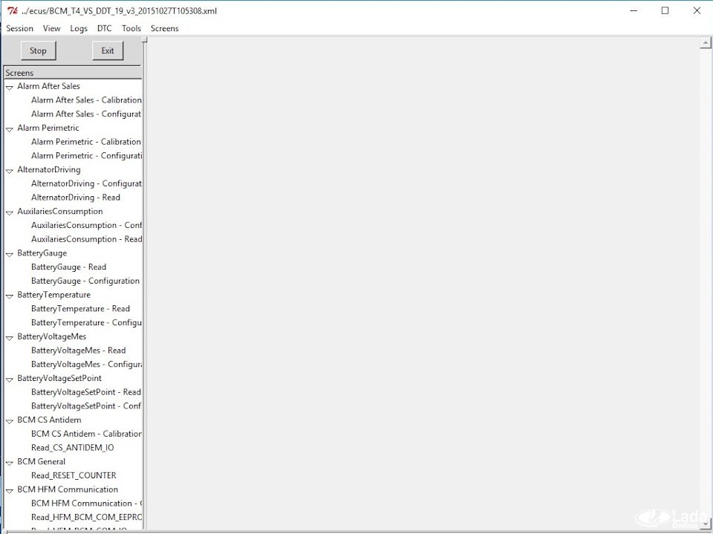Click the scroll up arrow on right scrollbar
This screenshot has height=534, width=713.
pos(706,43)
